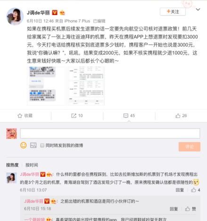The height and width of the screenshot is (221, 207).
Task: Expand the post options chevron arrow
Action: pyautogui.click(x=198, y=9)
